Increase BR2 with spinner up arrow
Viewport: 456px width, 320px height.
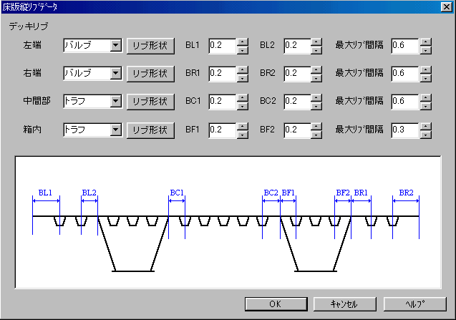(x=316, y=70)
